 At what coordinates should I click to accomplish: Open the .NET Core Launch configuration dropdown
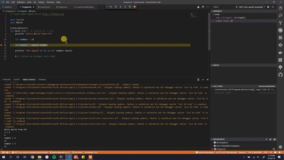click(x=252, y=7)
